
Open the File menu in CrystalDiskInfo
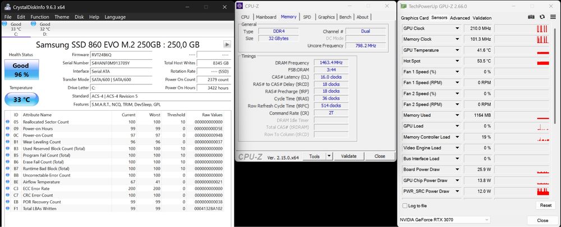pos(8,17)
